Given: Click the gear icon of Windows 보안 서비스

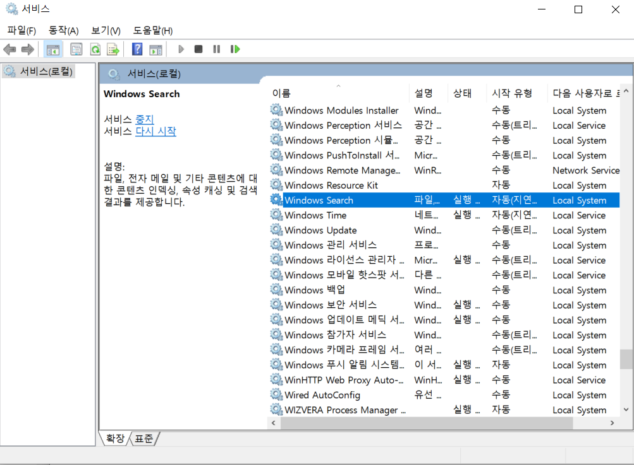Looking at the screenshot, I should (277, 304).
